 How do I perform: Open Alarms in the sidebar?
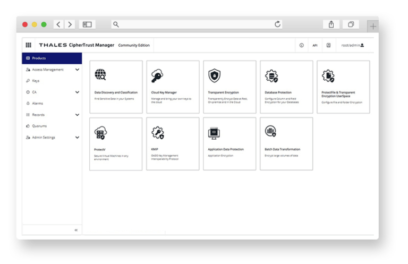(x=37, y=103)
